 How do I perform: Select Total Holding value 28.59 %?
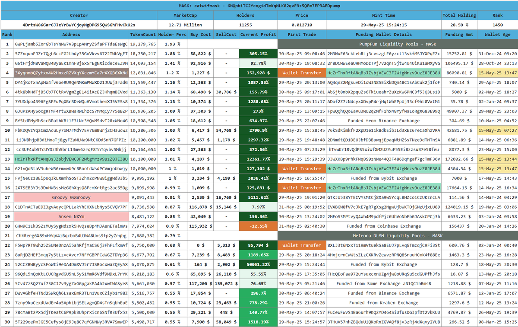click(x=459, y=25)
